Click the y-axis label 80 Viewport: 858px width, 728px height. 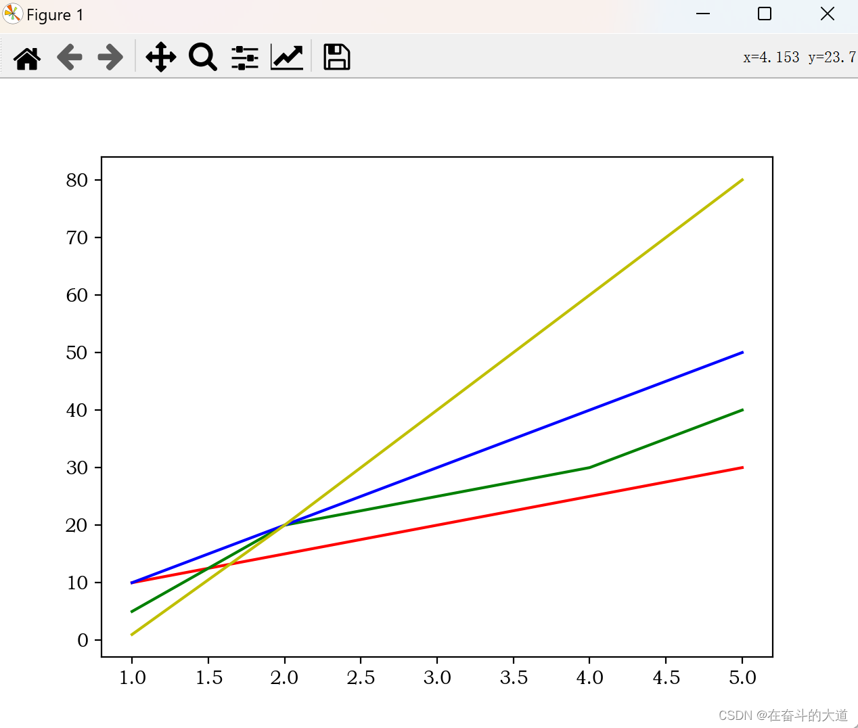(x=77, y=180)
